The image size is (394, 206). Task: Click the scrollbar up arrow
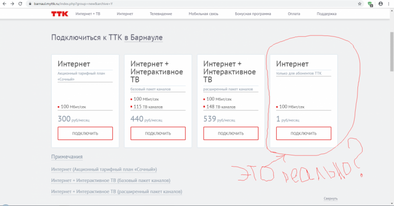[392, 10]
